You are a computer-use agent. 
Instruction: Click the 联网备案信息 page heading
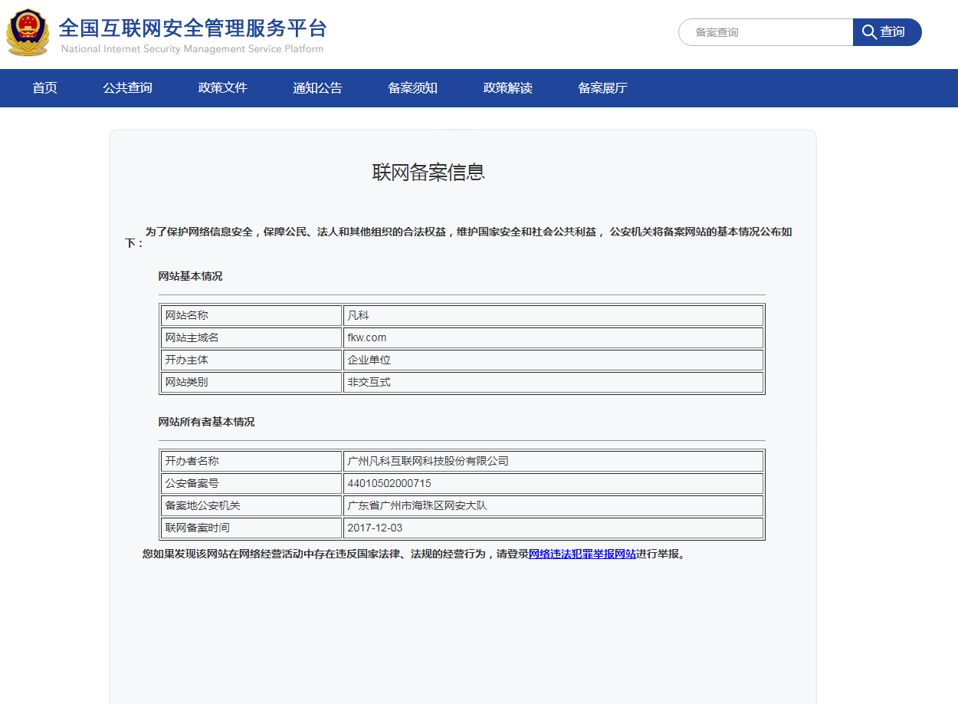428,173
